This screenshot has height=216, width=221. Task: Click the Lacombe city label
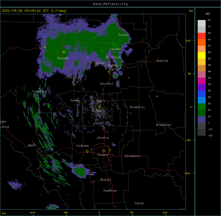point(115,49)
